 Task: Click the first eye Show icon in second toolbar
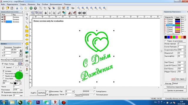point(80,13)
